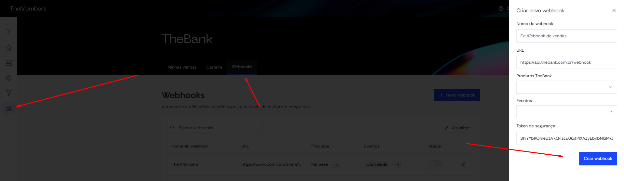
Task: Open the TheBank bank icon in sidebar
Action: pos(9,108)
